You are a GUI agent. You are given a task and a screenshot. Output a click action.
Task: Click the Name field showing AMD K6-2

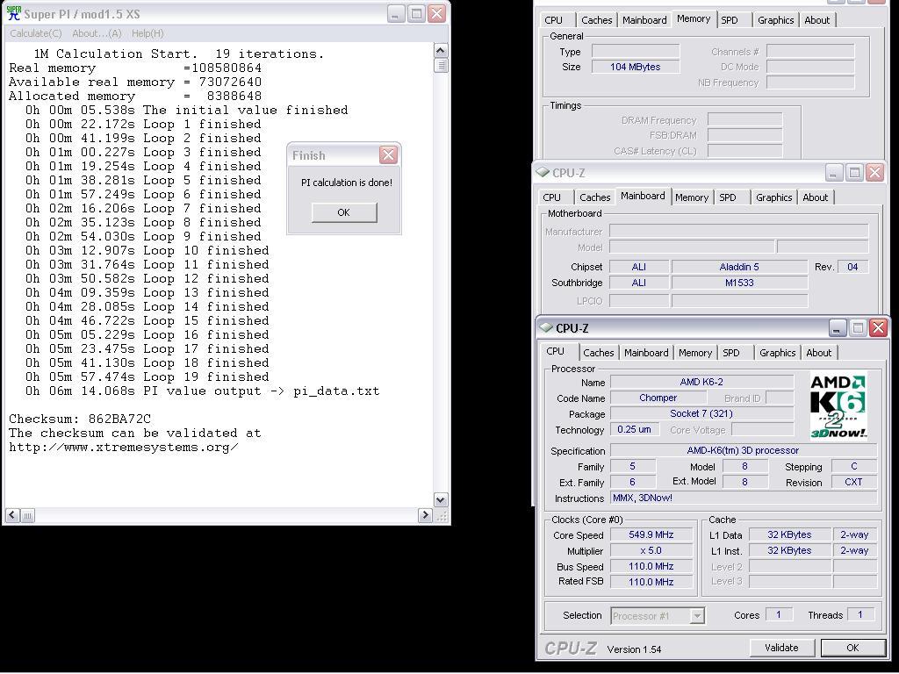click(701, 383)
